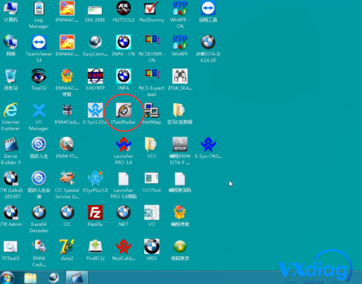Open the IToolRadar desktop icon
Image resolution: width=362 pixels, height=284 pixels.
pyautogui.click(x=123, y=110)
